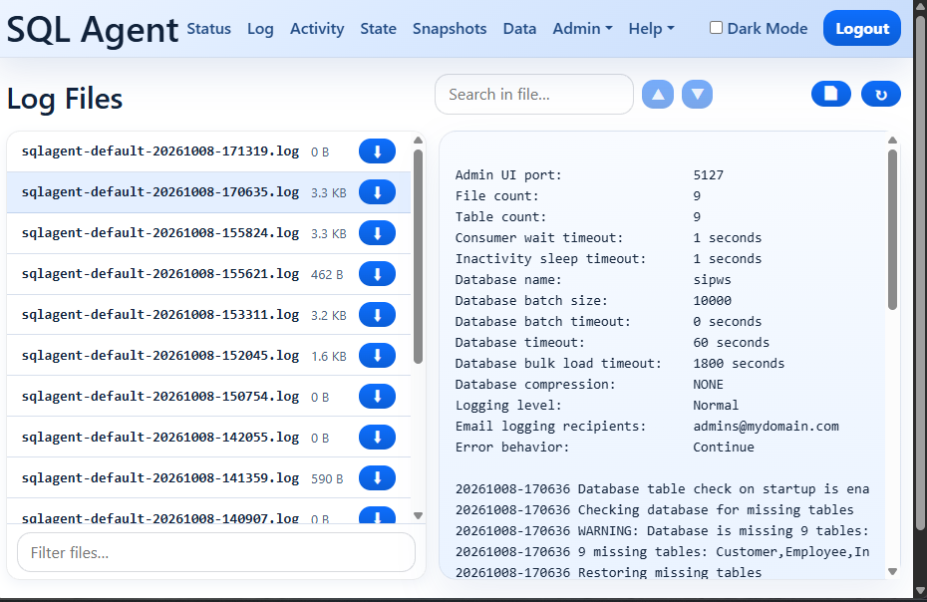
Task: Navigate to the State page
Action: (379, 28)
